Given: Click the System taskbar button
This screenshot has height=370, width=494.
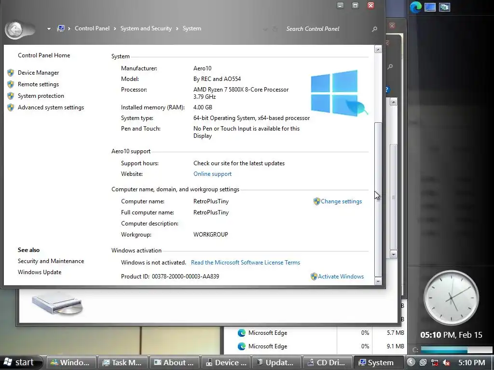Looking at the screenshot, I should click(x=379, y=363).
